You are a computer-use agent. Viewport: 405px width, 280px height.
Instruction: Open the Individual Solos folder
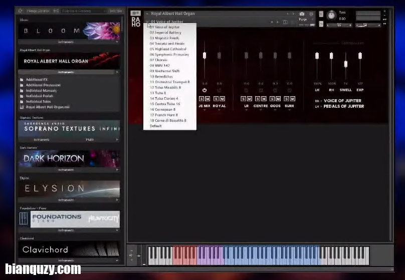[x=38, y=101]
